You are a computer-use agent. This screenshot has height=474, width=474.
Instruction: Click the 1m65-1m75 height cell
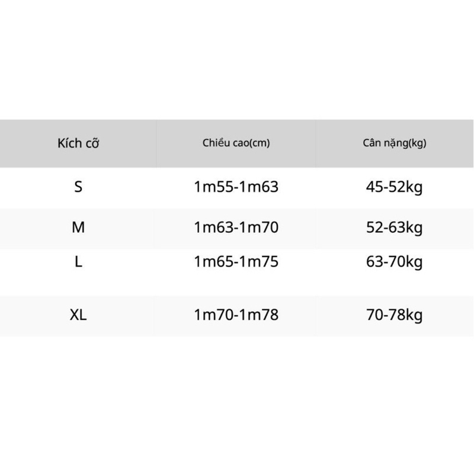click(x=236, y=262)
